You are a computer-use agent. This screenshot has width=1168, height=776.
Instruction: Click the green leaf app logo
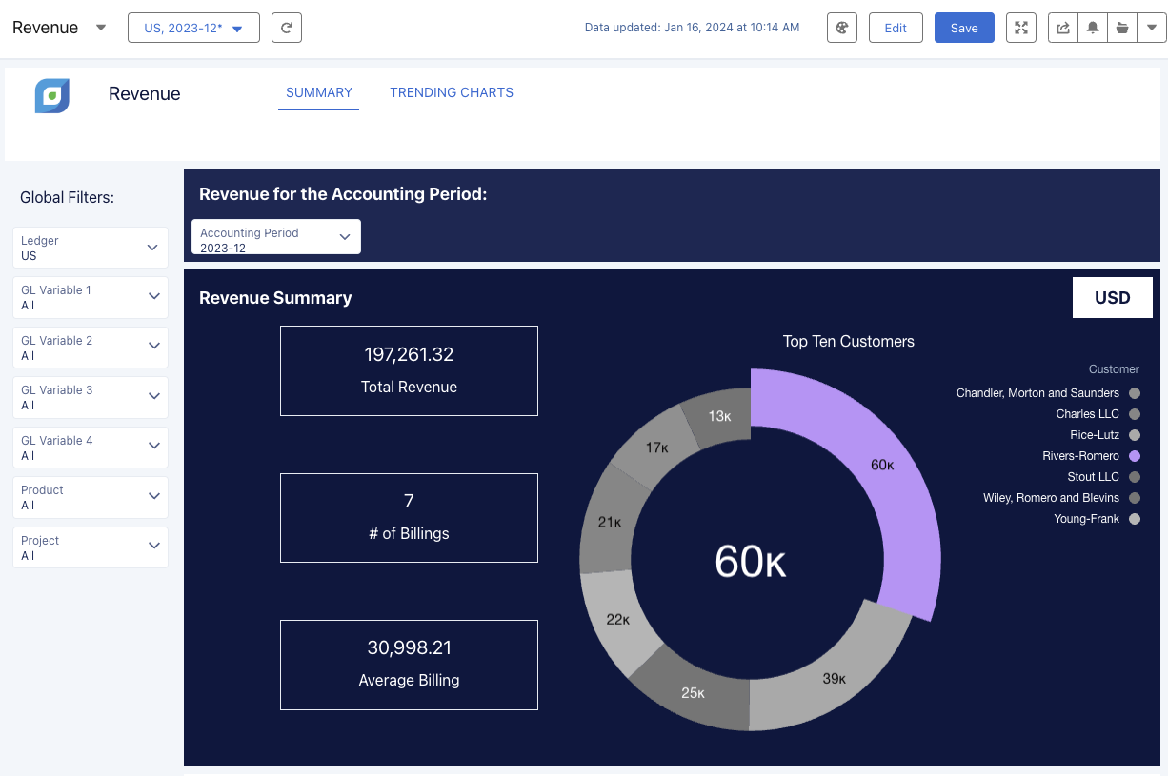tap(52, 96)
